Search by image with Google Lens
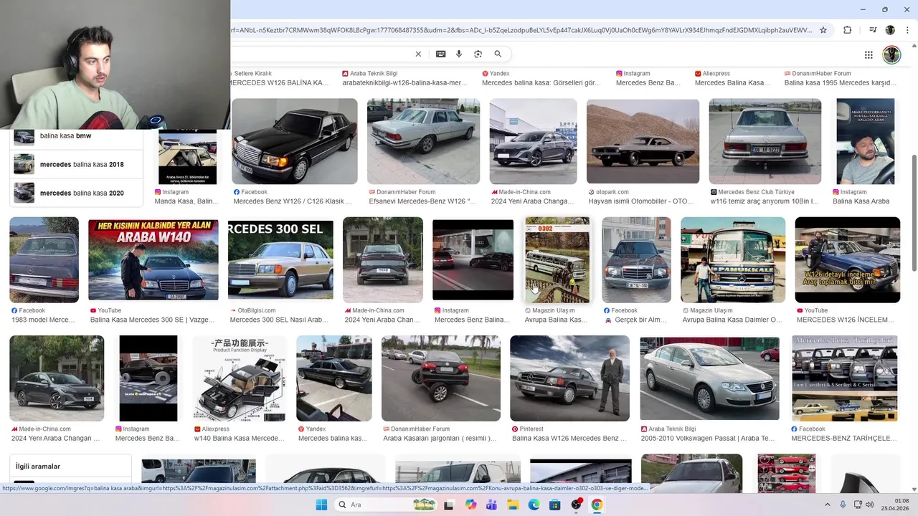The width and height of the screenshot is (918, 516). [478, 54]
